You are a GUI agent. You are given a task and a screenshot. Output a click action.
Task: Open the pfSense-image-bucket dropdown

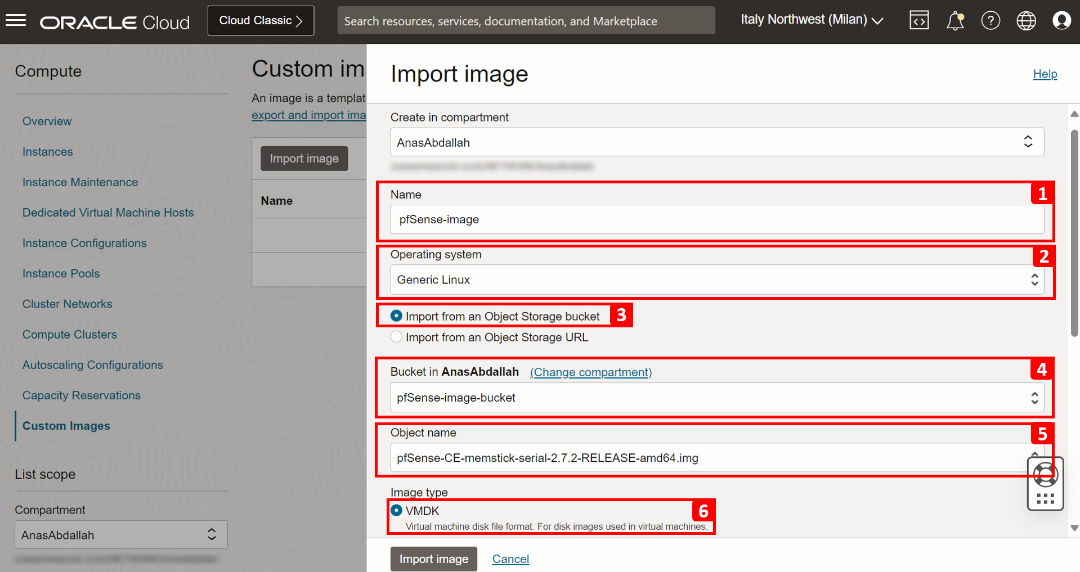click(717, 398)
